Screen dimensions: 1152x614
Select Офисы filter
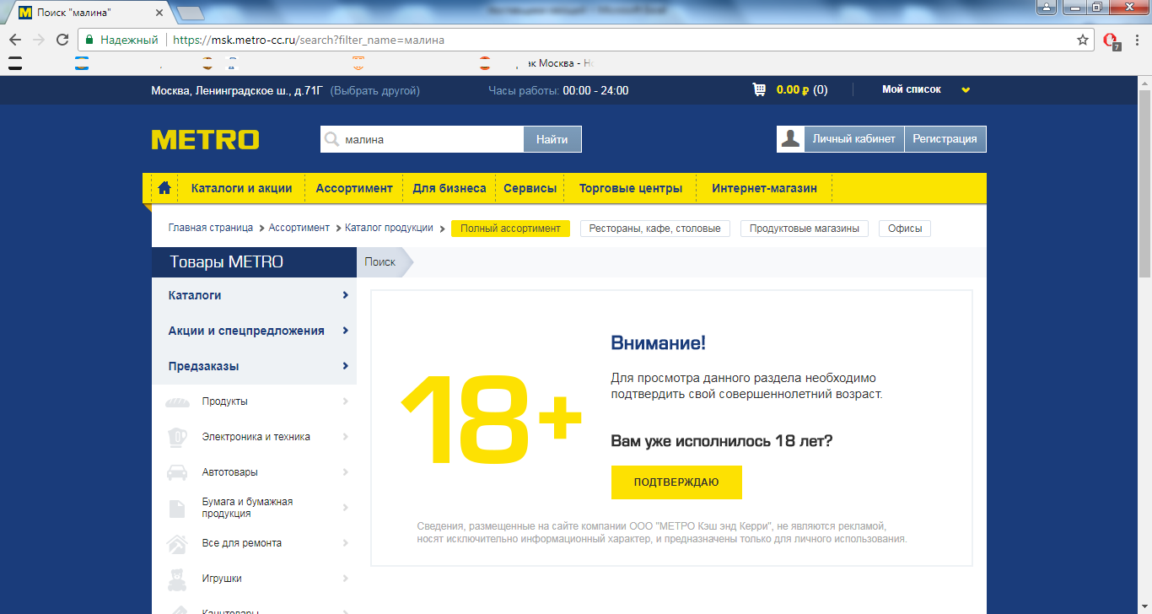point(904,229)
